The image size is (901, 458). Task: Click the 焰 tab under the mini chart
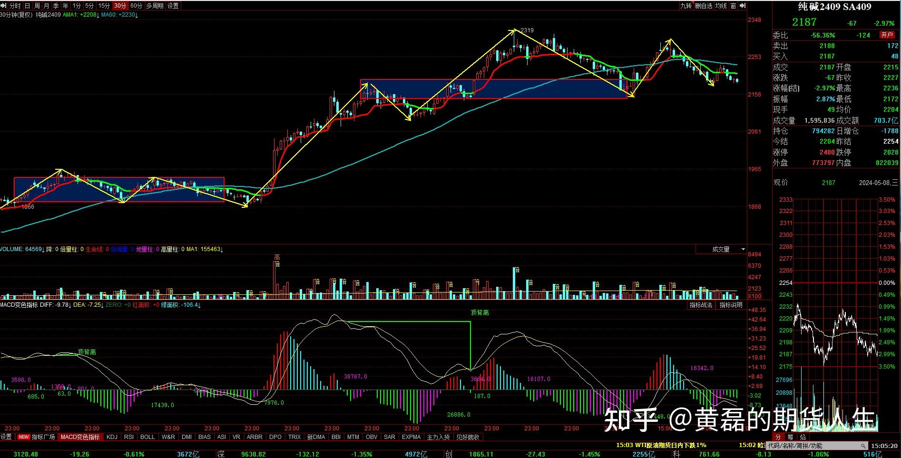click(x=803, y=437)
